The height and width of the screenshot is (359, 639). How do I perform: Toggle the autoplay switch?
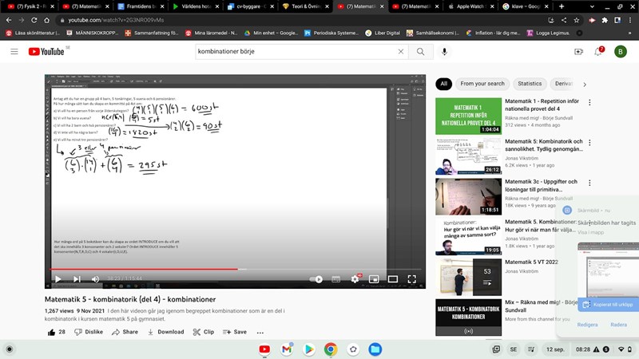tap(316, 279)
